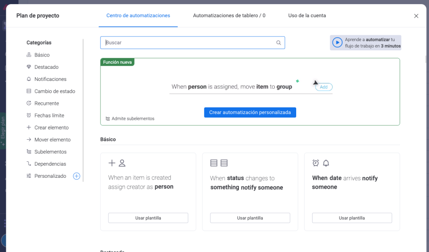Open the Recurrente category icon
Viewport: 429px width, 252px height.
(29, 103)
